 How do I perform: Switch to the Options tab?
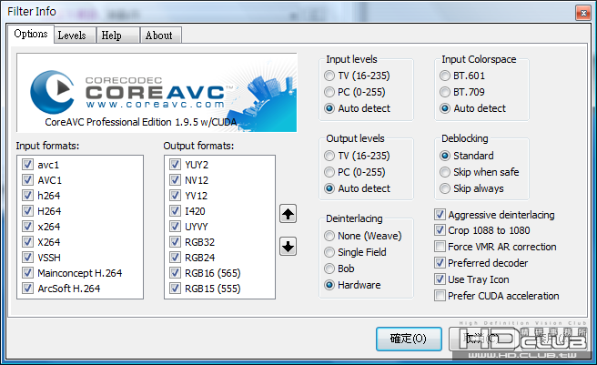(30, 34)
